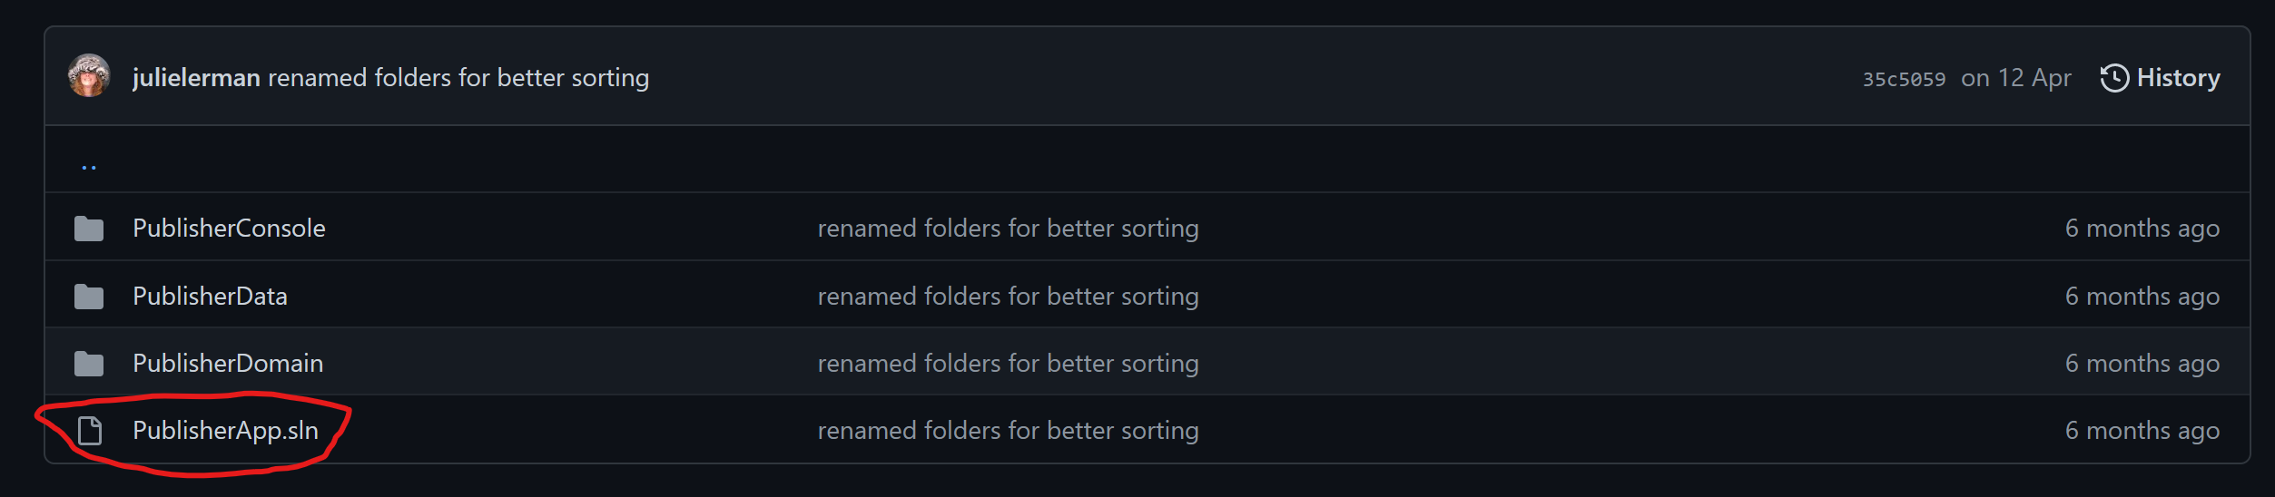Click julielerman's avatar image
This screenshot has width=2275, height=497.
(89, 76)
